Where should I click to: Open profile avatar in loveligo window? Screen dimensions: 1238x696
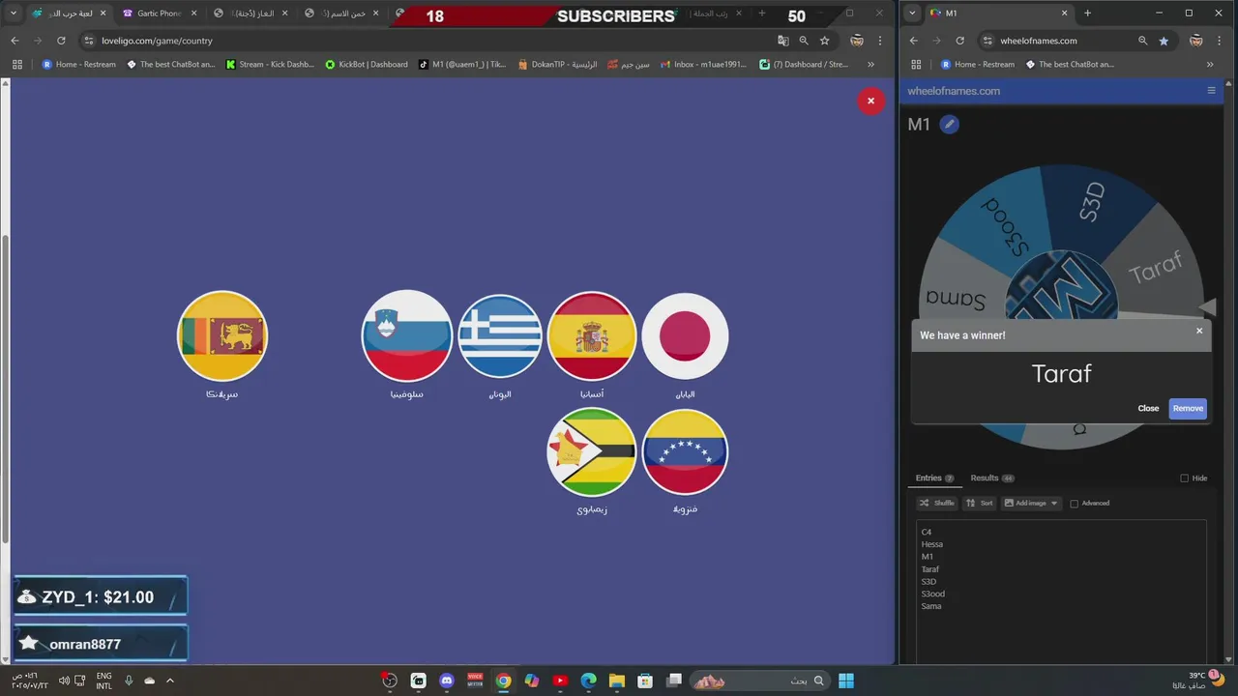click(x=857, y=41)
